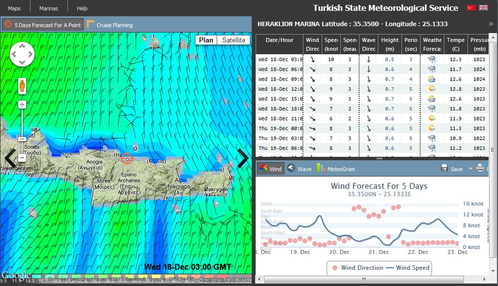Viewport: 498px width, 286px height.
Task: Go to previous forecast time with left arrow
Action: point(10,158)
